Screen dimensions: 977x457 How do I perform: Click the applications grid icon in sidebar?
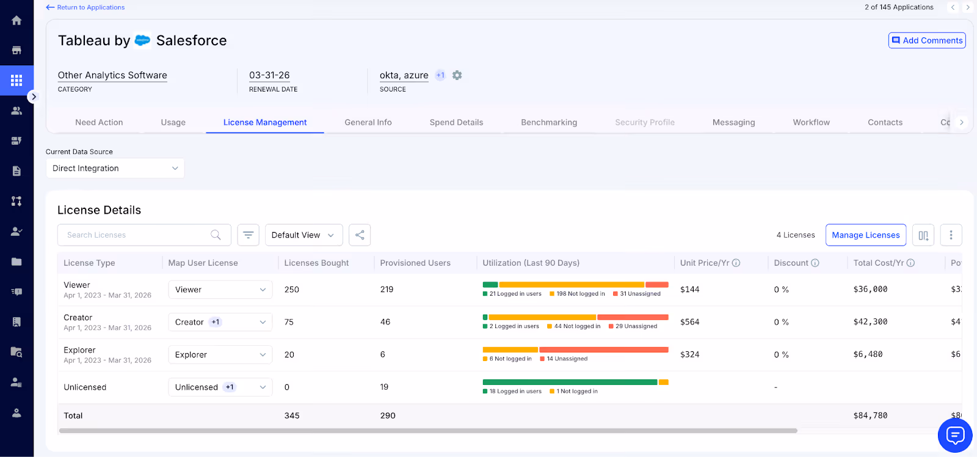(x=16, y=80)
